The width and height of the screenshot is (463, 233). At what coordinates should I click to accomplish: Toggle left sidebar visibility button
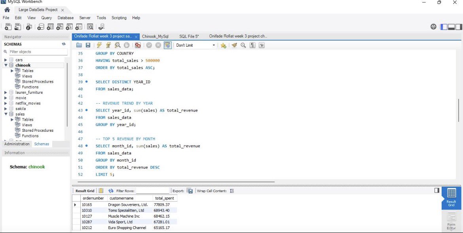click(x=444, y=27)
